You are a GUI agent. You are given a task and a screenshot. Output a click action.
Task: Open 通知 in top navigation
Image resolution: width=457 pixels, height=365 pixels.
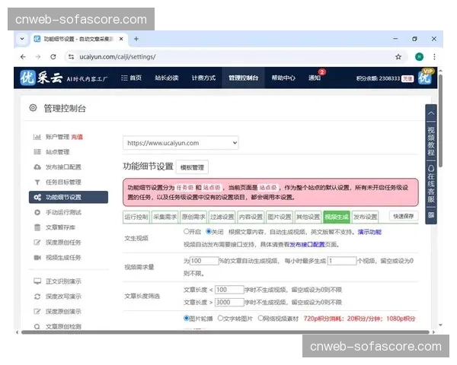tap(315, 78)
